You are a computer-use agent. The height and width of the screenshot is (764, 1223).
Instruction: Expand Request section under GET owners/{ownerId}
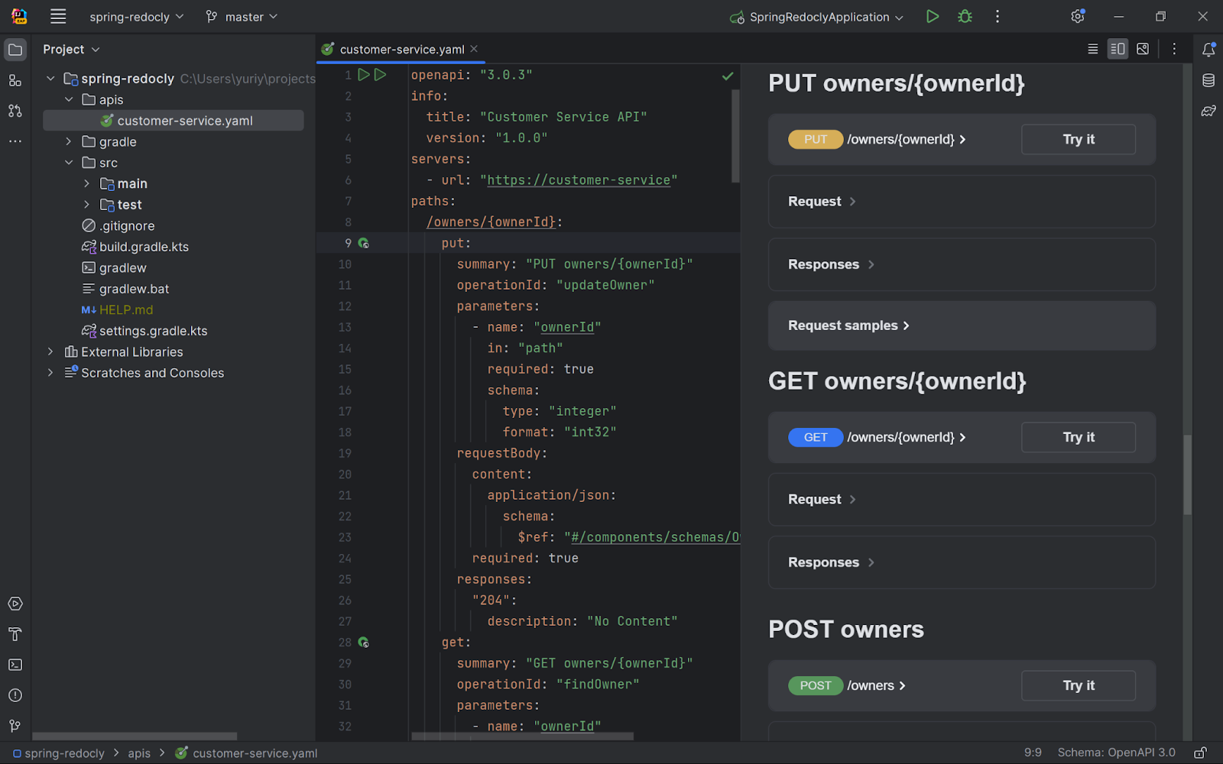(962, 500)
